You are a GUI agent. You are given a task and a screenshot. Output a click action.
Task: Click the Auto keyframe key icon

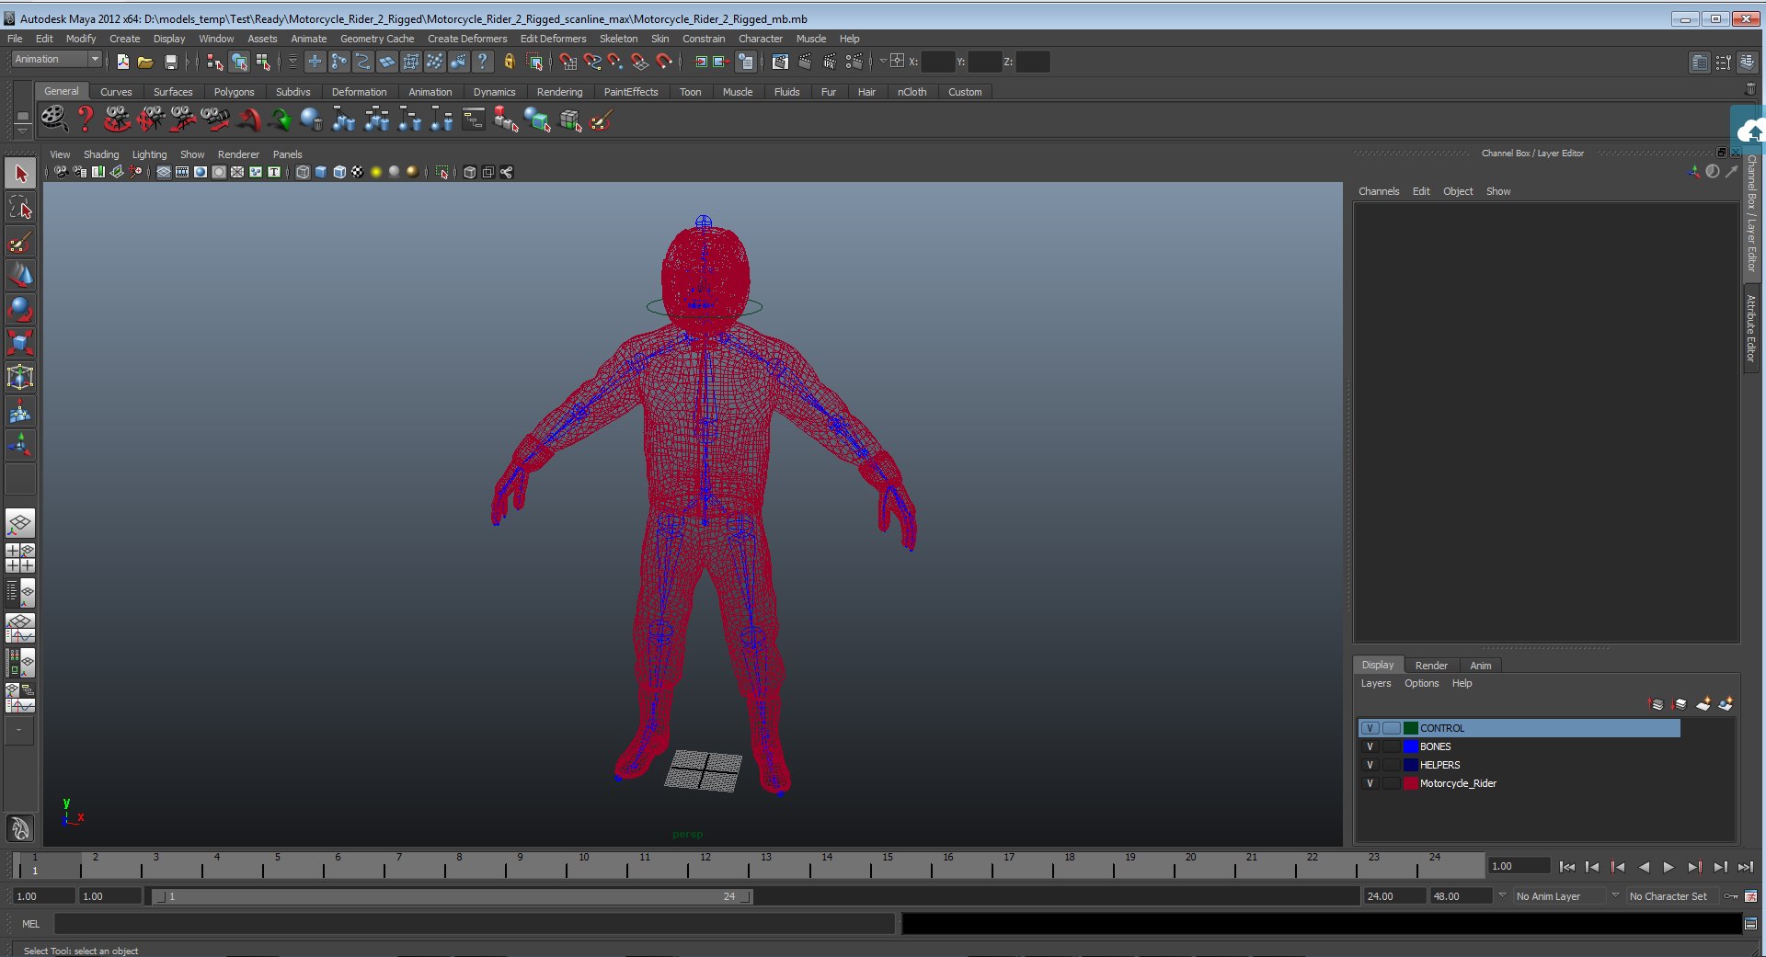(x=1731, y=896)
